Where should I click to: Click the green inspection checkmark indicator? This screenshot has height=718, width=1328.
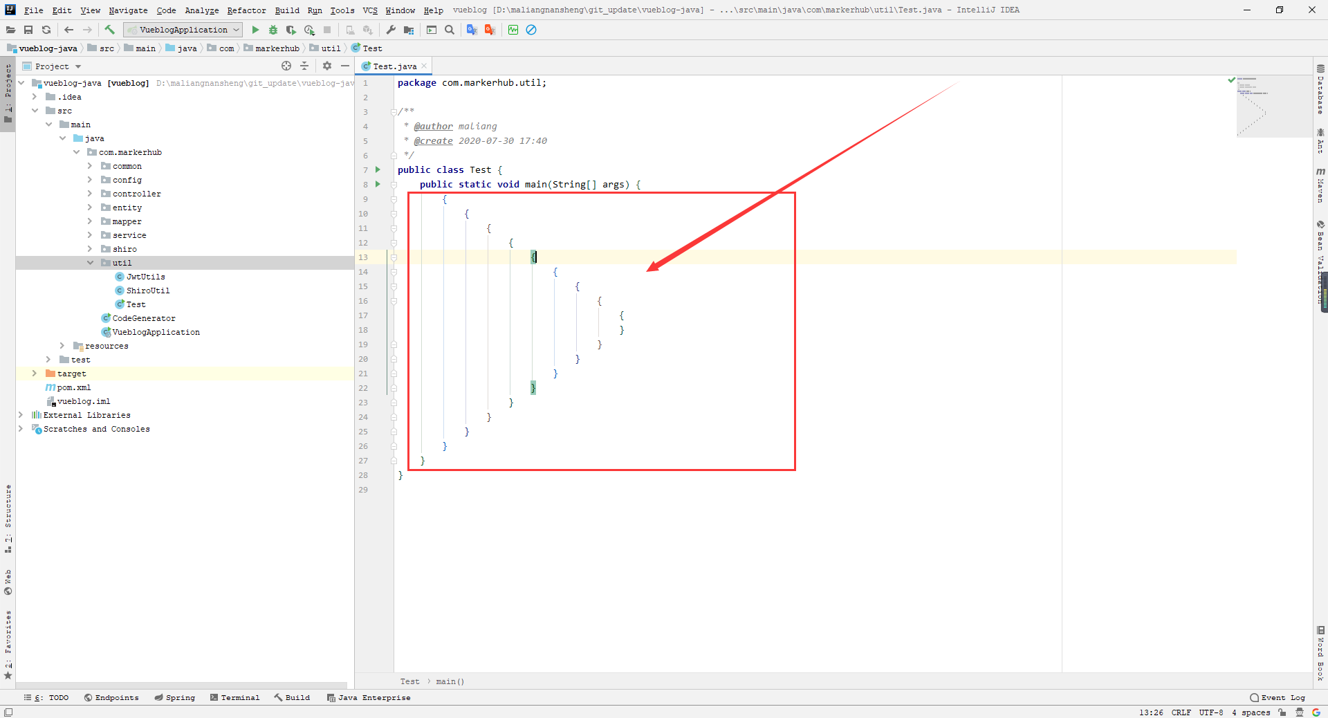tap(1231, 80)
